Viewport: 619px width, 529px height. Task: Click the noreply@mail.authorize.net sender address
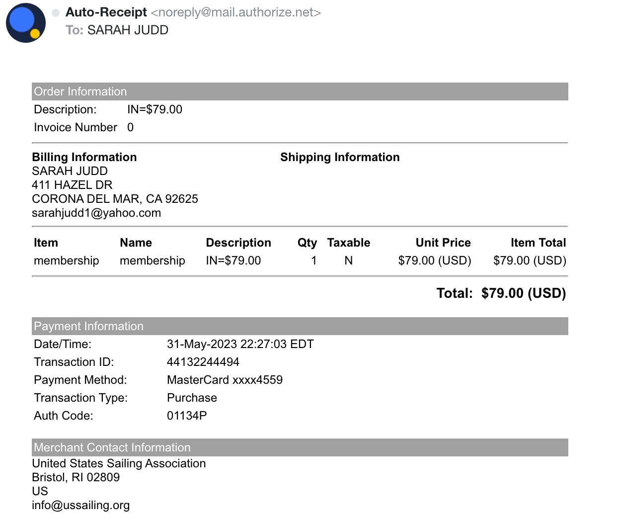point(236,12)
